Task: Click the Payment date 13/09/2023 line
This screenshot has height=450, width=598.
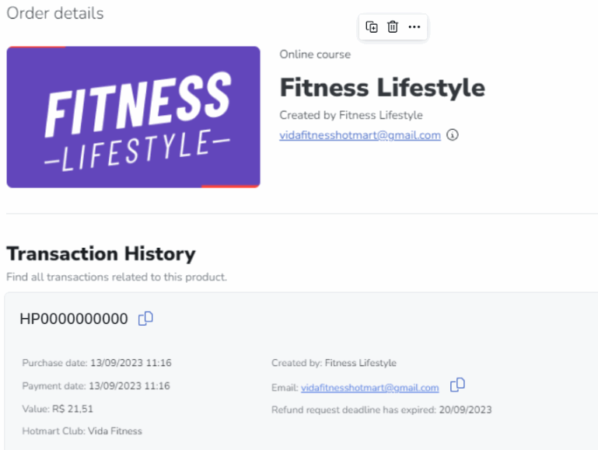Action: (x=96, y=386)
